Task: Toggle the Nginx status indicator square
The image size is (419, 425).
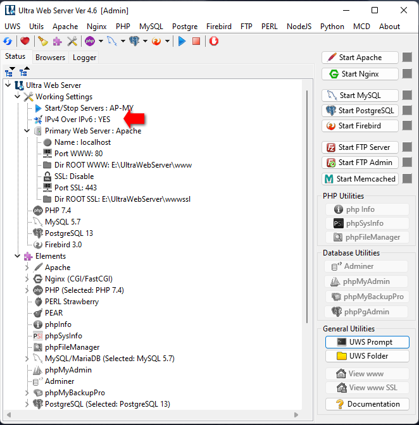Action: pyautogui.click(x=407, y=74)
